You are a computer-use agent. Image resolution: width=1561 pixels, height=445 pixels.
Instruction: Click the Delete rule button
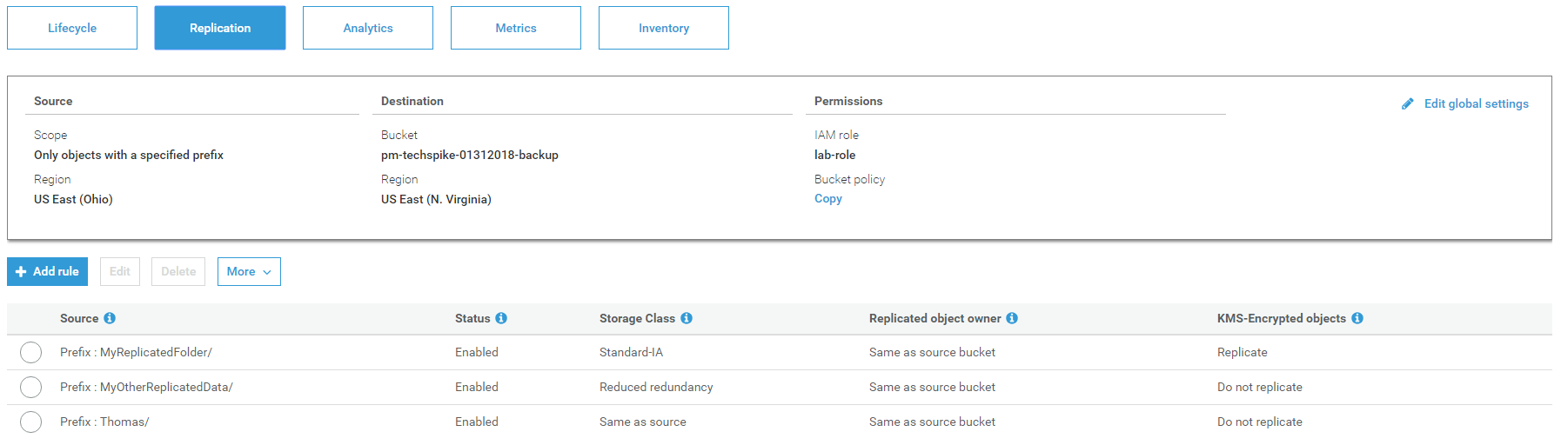178,271
